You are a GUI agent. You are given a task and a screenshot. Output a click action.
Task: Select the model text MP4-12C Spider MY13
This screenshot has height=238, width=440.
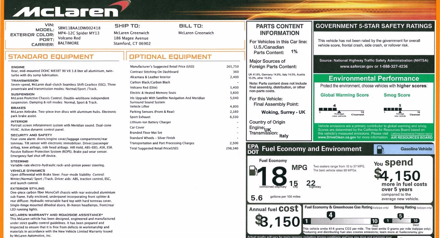pyautogui.click(x=79, y=33)
